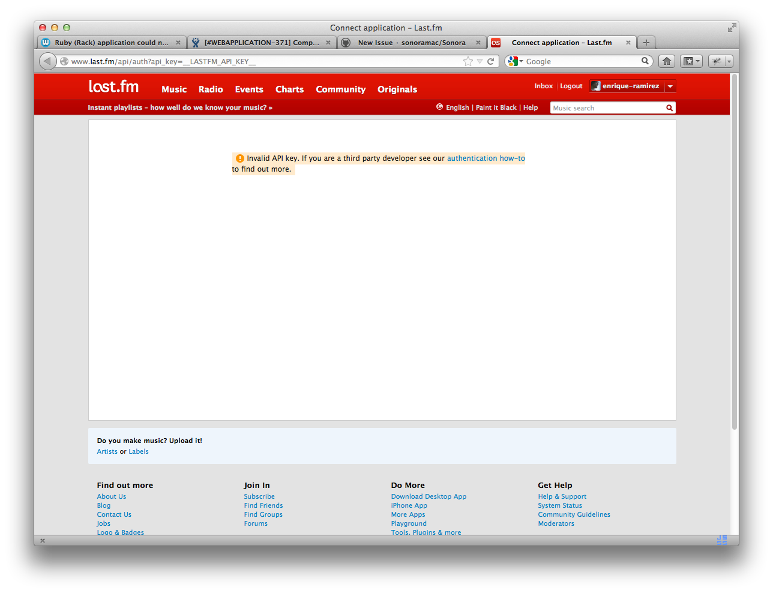Open the Instant playlists promo link

pos(180,107)
